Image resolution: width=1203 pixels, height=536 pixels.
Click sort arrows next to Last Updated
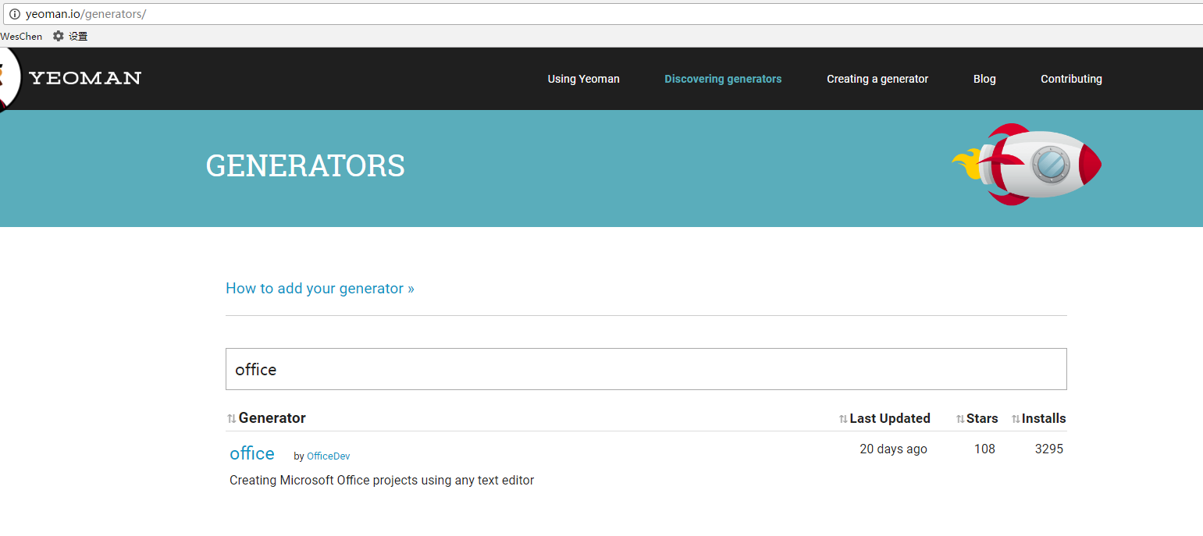(x=843, y=419)
